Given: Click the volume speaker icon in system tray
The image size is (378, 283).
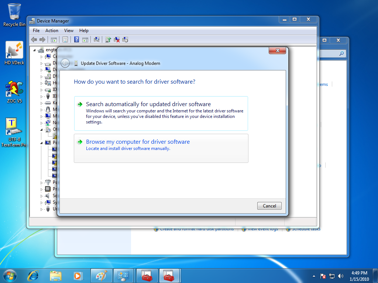Looking at the screenshot, I should pyautogui.click(x=341, y=276).
